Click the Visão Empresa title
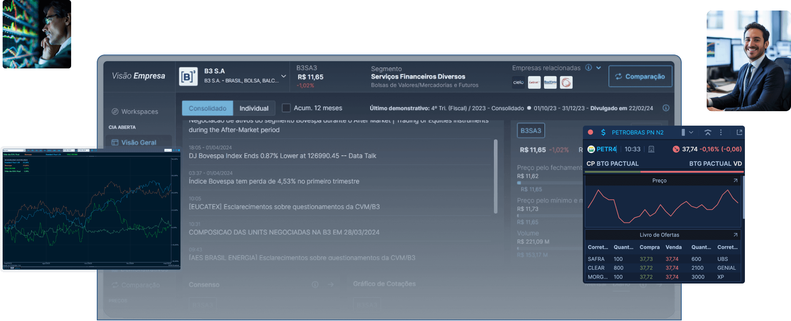This screenshot has width=791, height=321. pos(138,76)
